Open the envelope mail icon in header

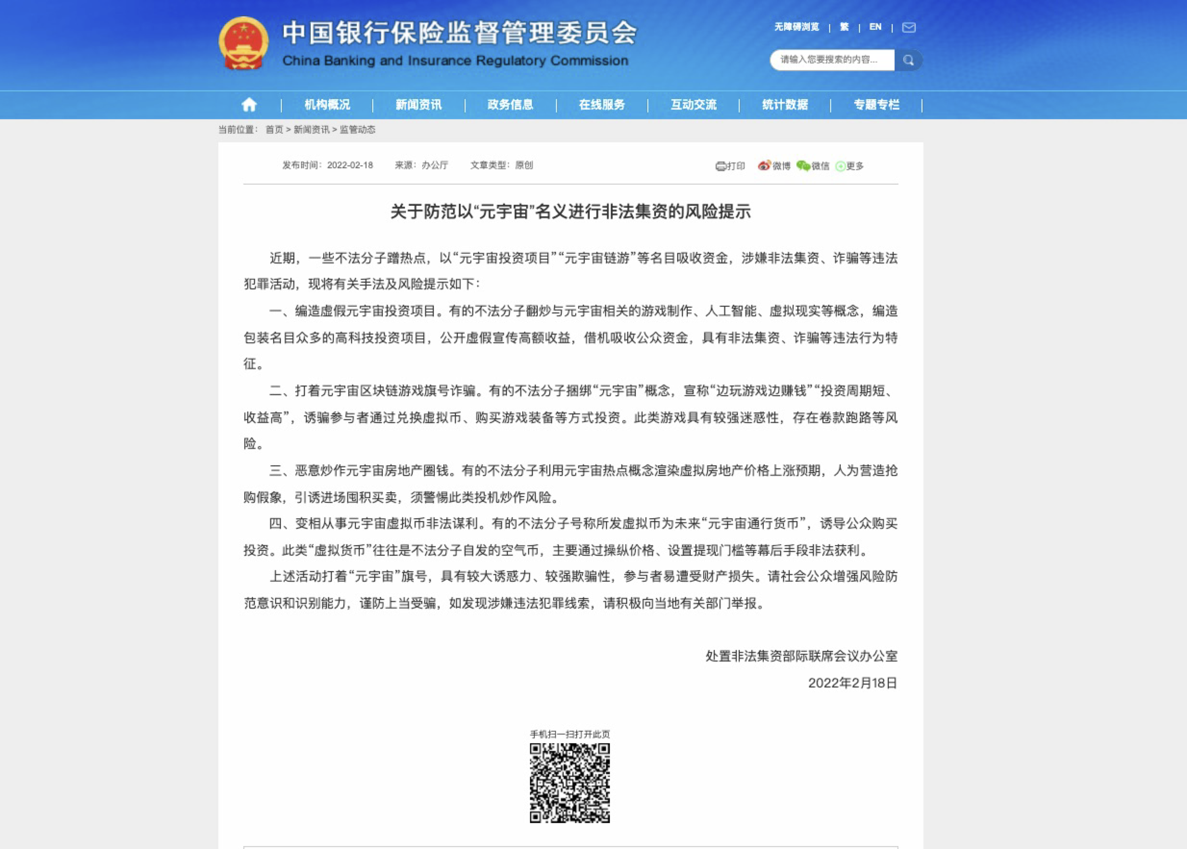(x=909, y=28)
